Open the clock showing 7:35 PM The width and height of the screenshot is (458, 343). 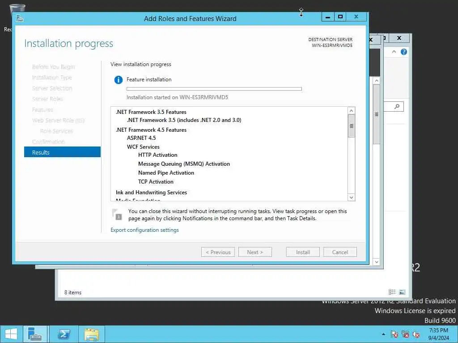(x=438, y=334)
